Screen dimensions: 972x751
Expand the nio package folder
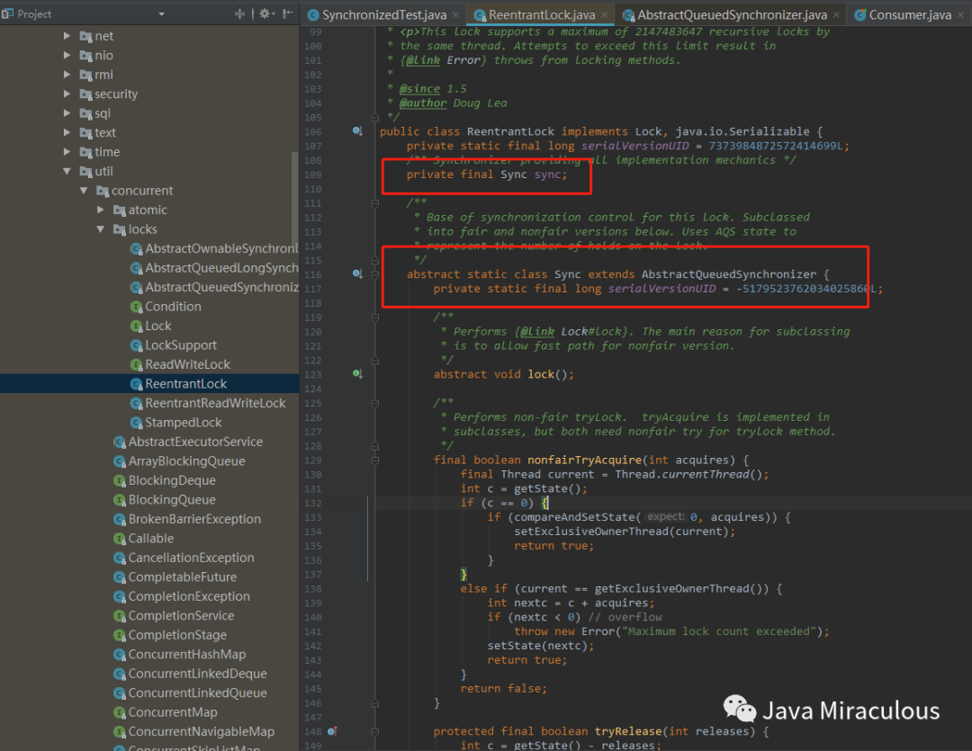67,55
